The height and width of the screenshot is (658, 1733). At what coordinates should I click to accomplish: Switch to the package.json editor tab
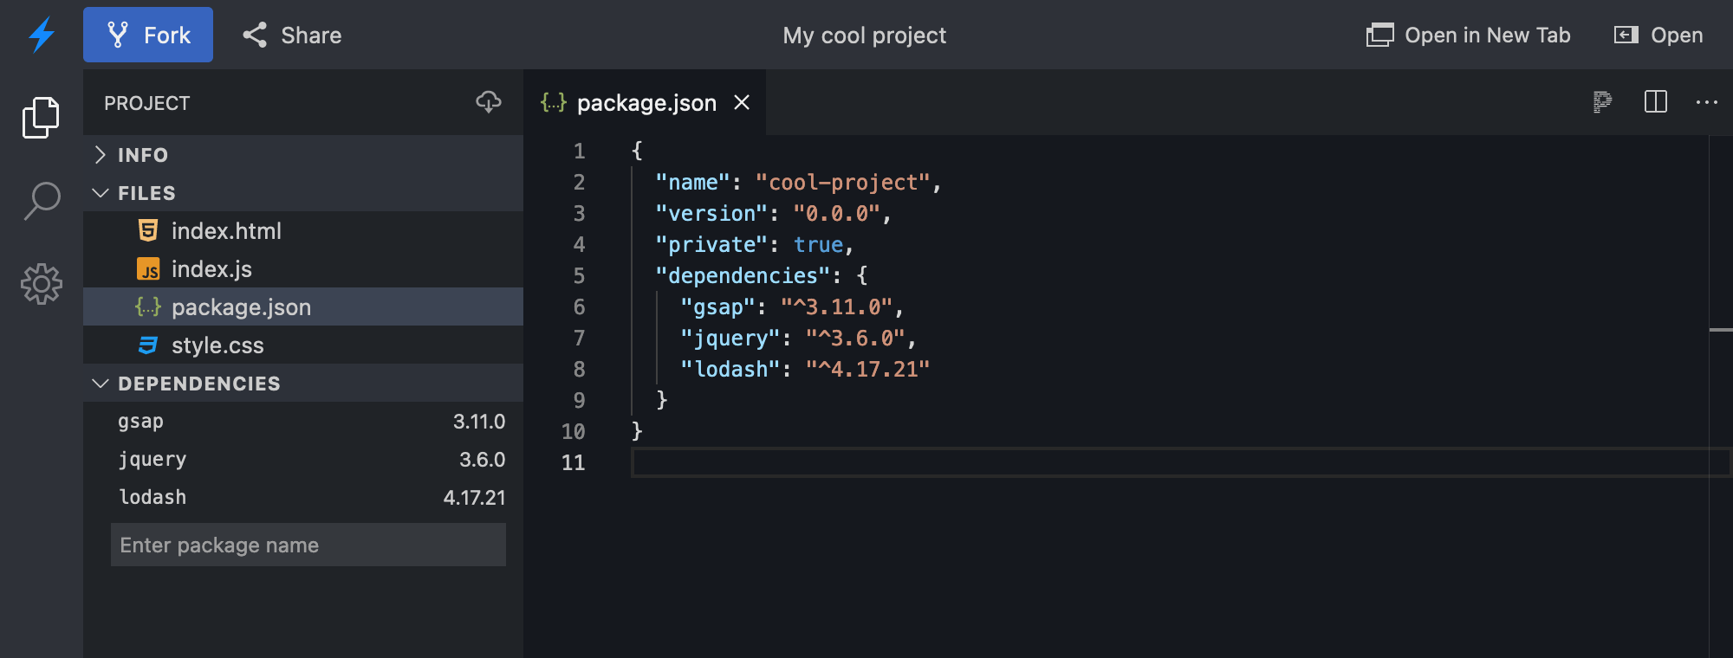click(x=646, y=103)
